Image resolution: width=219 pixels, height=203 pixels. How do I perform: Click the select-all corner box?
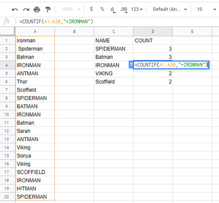[8, 31]
